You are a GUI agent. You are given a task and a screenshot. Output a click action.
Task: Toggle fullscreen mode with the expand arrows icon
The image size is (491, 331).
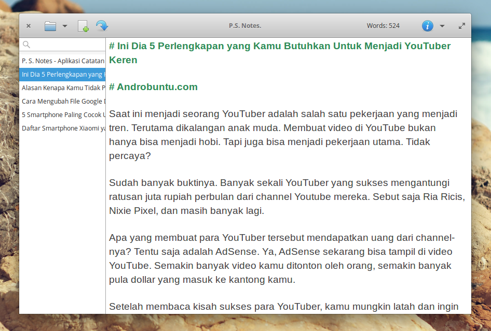tap(461, 25)
